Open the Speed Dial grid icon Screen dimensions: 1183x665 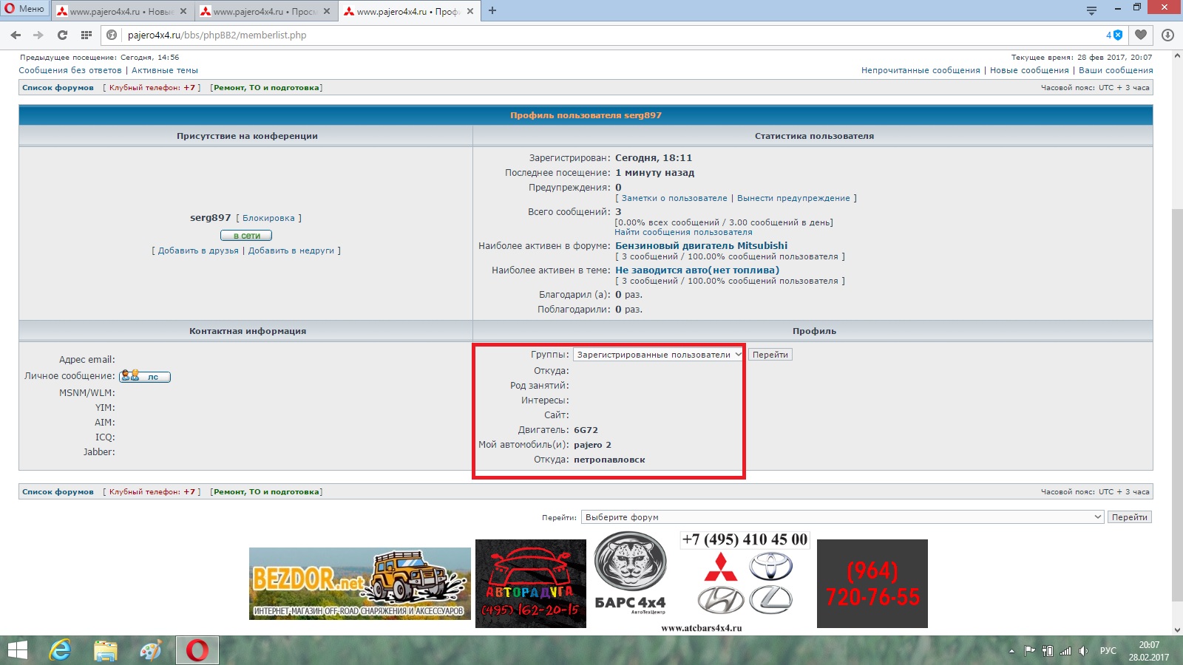[87, 35]
